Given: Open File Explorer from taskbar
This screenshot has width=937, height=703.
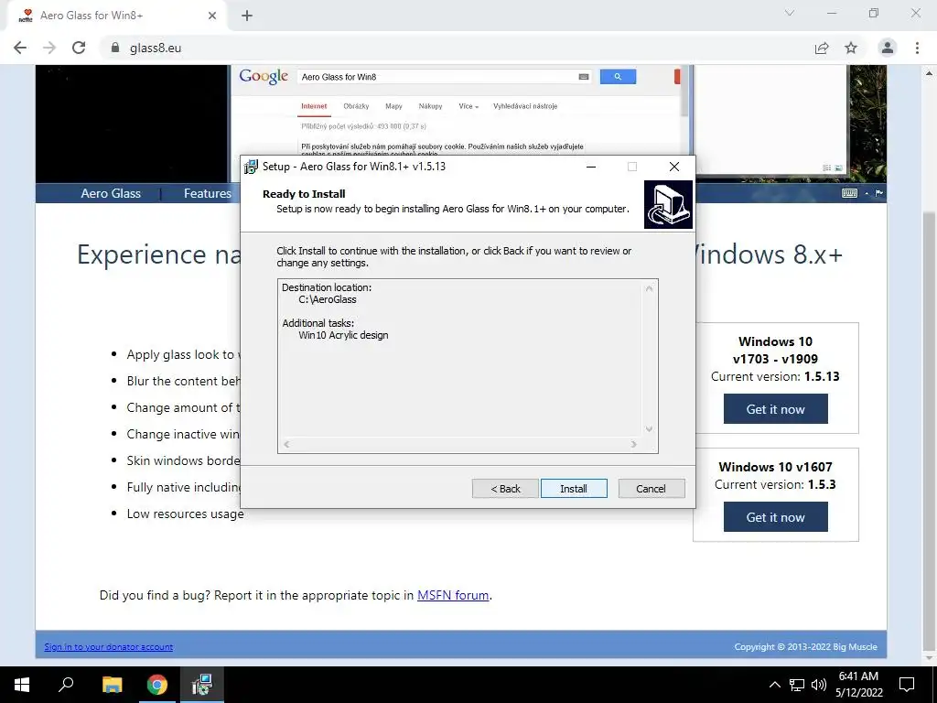Looking at the screenshot, I should click(x=112, y=685).
